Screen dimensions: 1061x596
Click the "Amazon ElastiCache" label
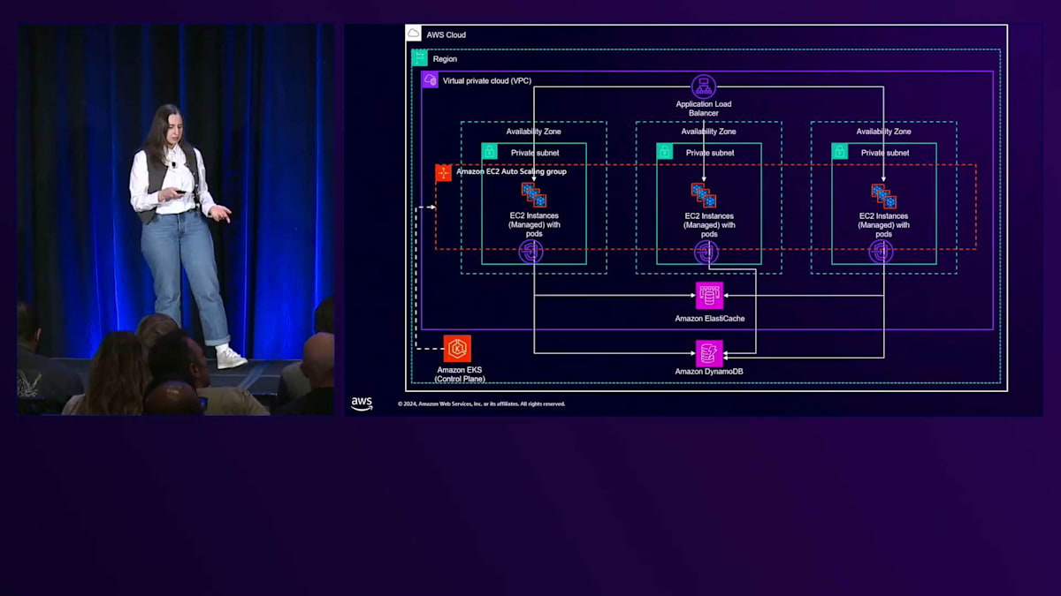[709, 318]
